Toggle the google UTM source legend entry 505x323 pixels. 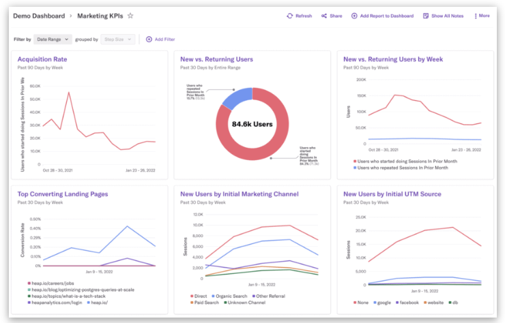tap(382, 303)
